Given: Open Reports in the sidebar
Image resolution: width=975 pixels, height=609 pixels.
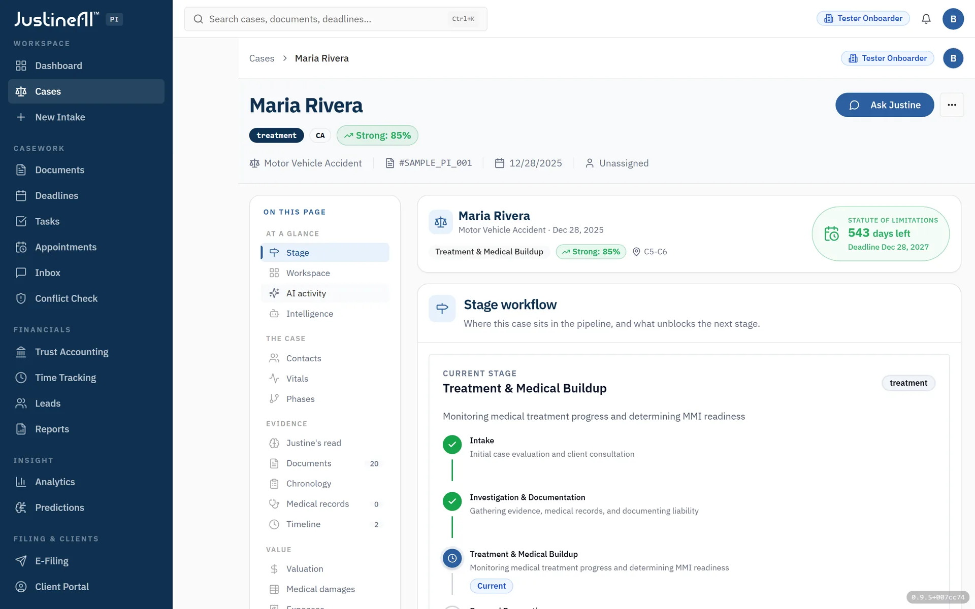Looking at the screenshot, I should pyautogui.click(x=86, y=429).
